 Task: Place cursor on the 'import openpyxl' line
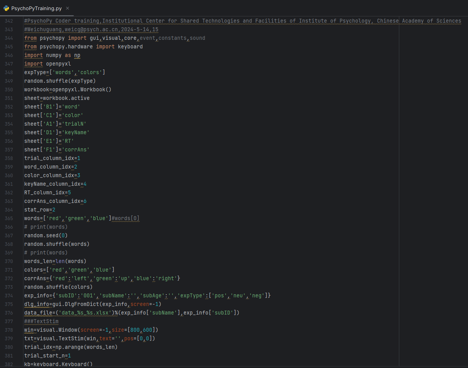(x=47, y=64)
